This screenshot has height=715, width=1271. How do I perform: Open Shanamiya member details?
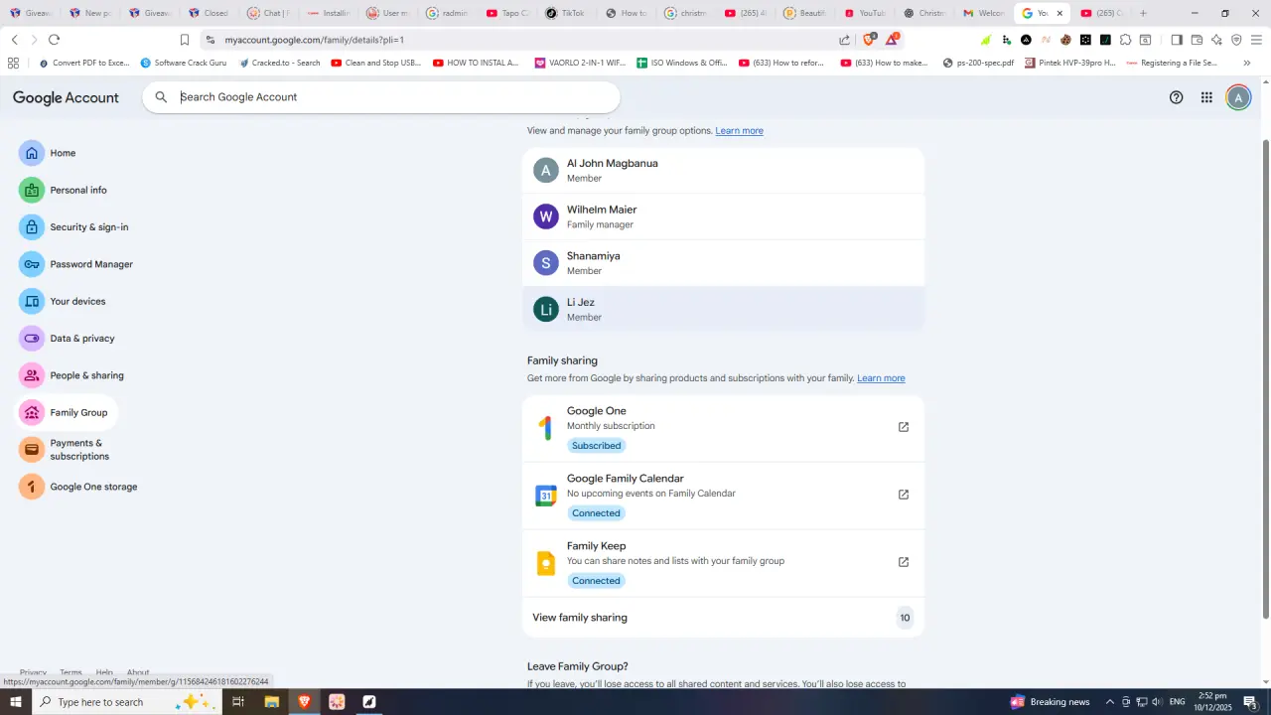click(723, 263)
